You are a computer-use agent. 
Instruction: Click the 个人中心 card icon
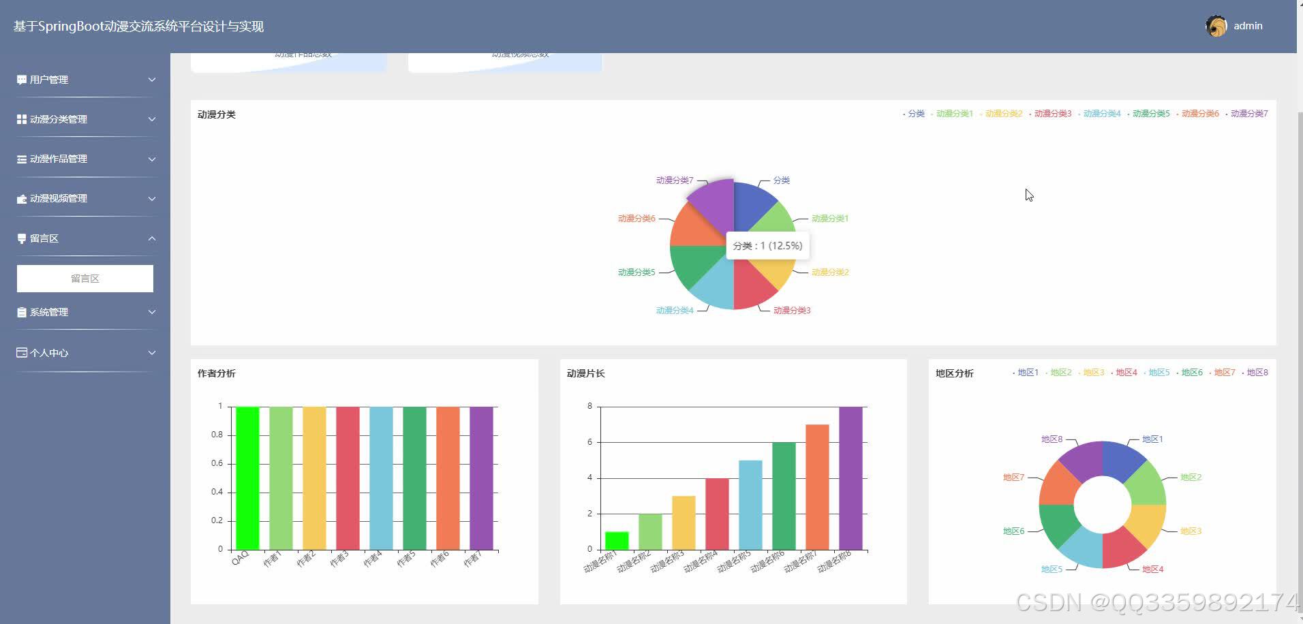click(22, 352)
